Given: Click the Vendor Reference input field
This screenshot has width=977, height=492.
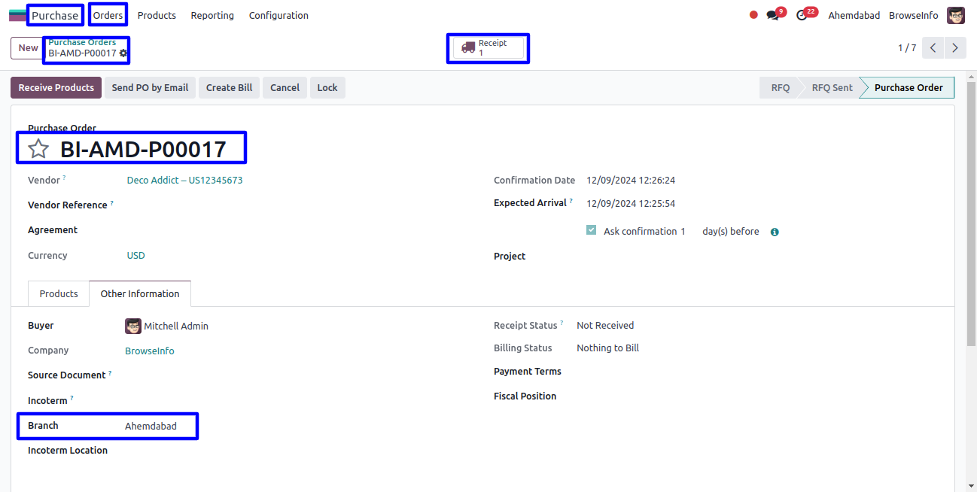Looking at the screenshot, I should tap(301, 205).
